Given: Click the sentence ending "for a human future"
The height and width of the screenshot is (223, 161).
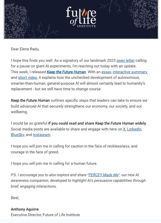Looking at the screenshot, I should [54, 163].
